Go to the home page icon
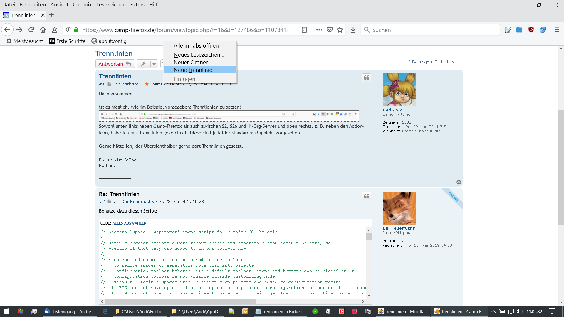This screenshot has height=317, width=564. 43,30
